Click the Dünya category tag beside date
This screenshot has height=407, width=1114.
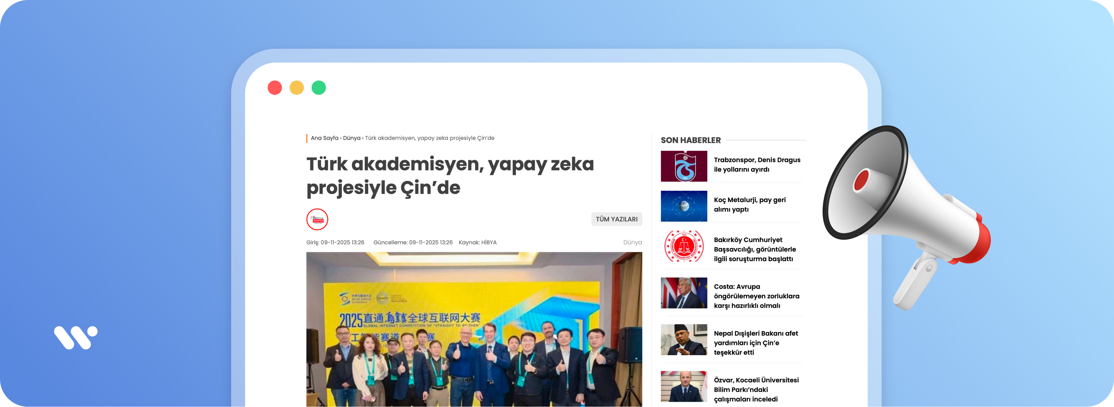tap(632, 242)
